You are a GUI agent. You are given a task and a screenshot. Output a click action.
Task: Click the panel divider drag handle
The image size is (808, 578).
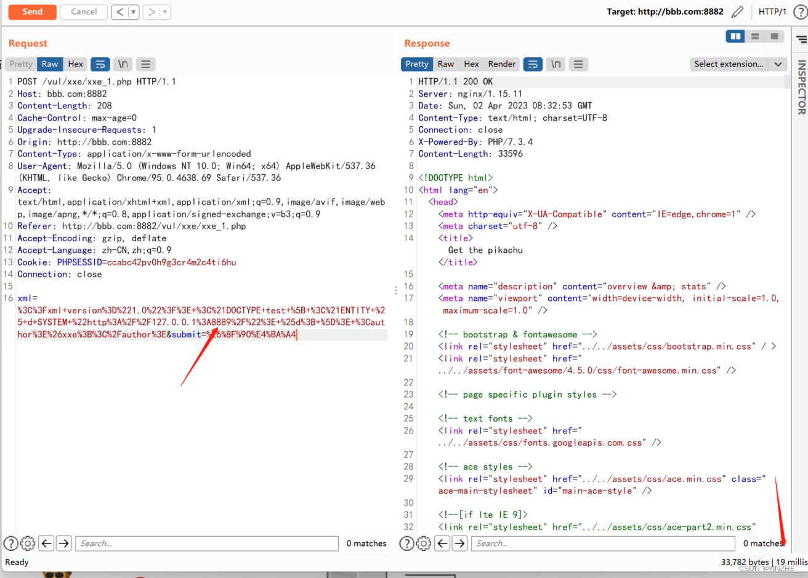395,291
